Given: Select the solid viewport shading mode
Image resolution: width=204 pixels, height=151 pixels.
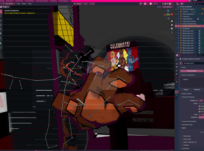Looking at the screenshot, I should tap(165, 4).
